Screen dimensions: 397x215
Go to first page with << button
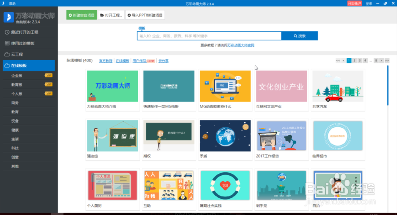click(x=338, y=60)
